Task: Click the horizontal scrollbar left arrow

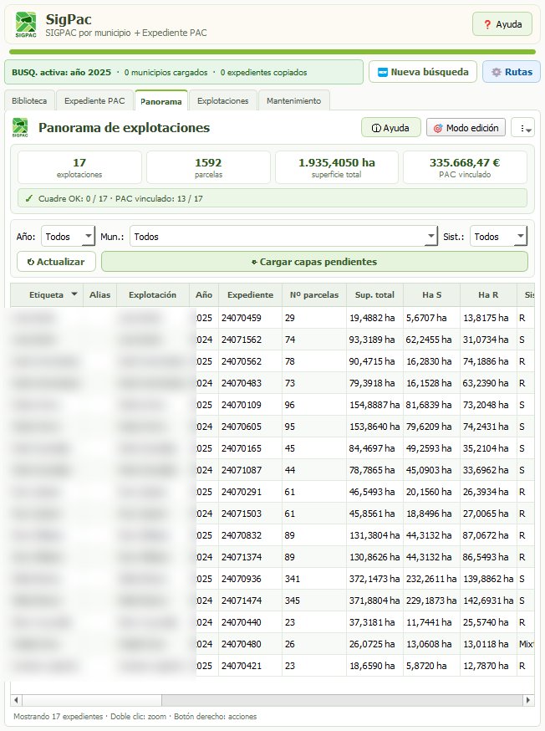Action: 17,700
